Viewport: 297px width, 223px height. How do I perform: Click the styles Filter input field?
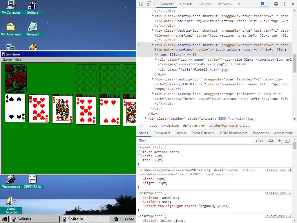[195, 141]
